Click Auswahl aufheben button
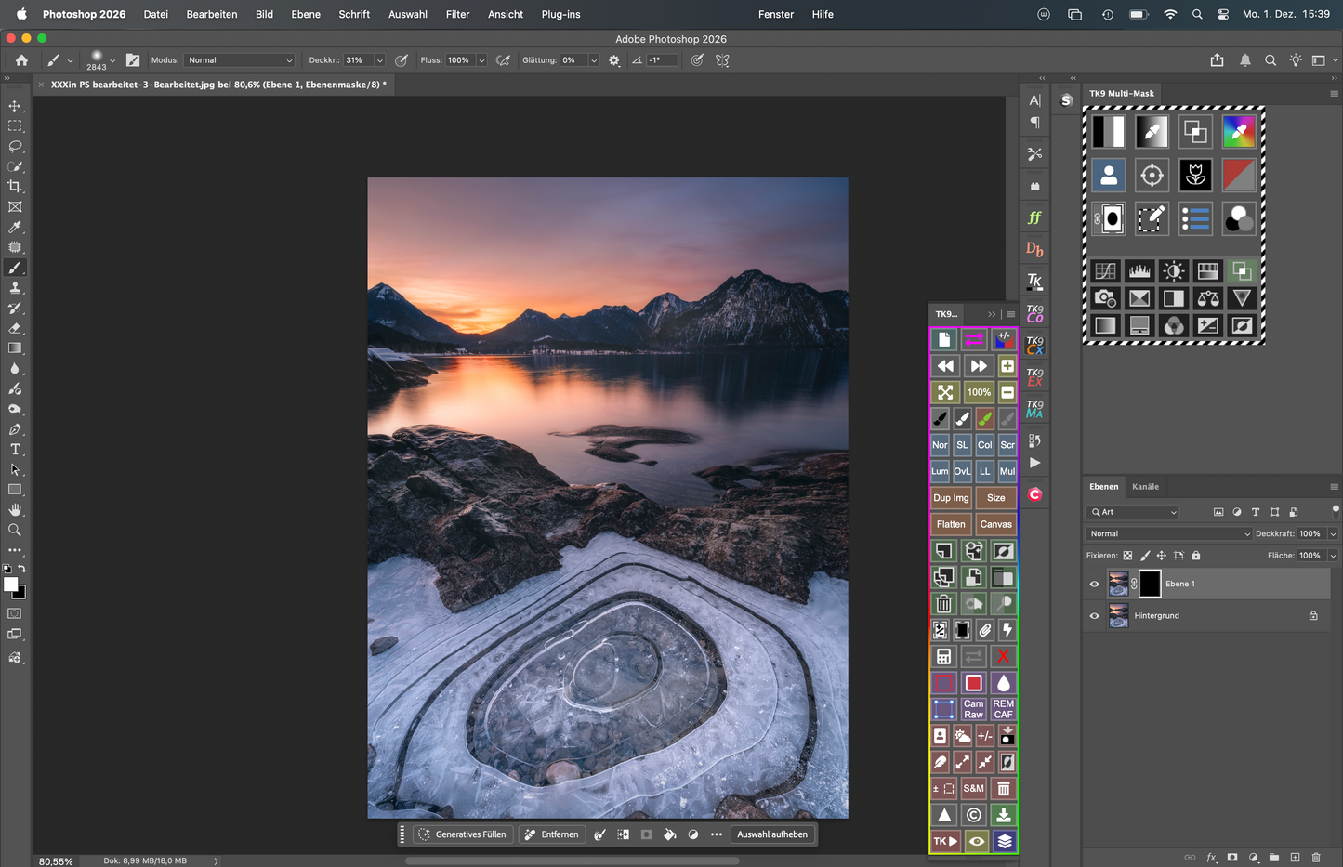The height and width of the screenshot is (867, 1343). pos(771,834)
